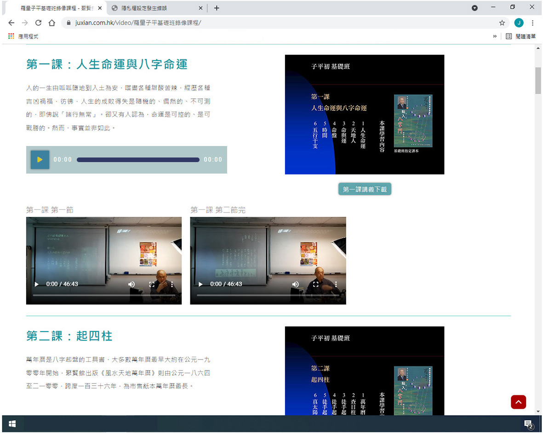Image resolution: width=543 pixels, height=433 pixels.
Task: Open the 應用程式 apps shortcut
Action: click(x=23, y=36)
